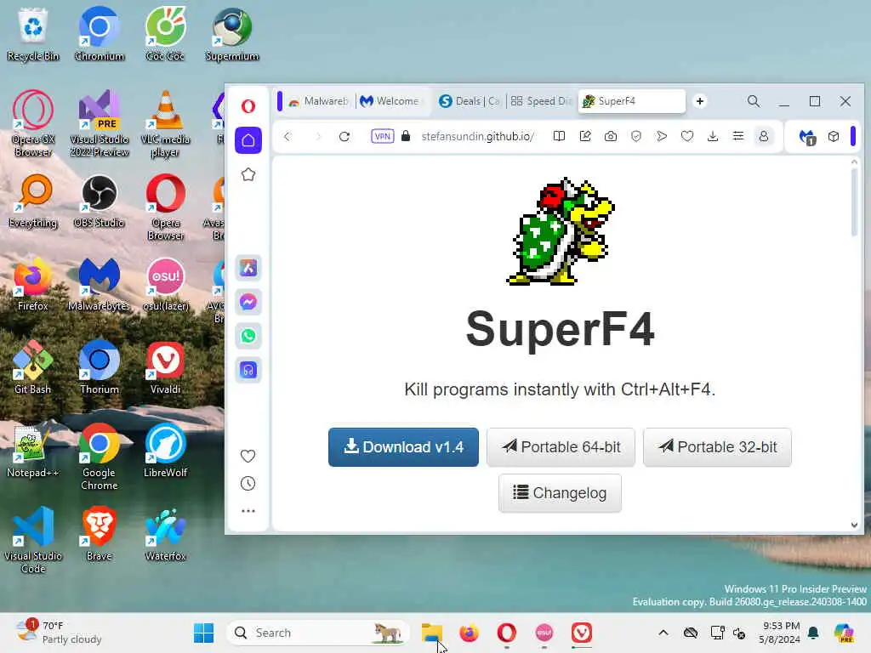This screenshot has width=871, height=653.
Task: Open the music player sidebar icon
Action: [x=248, y=370]
